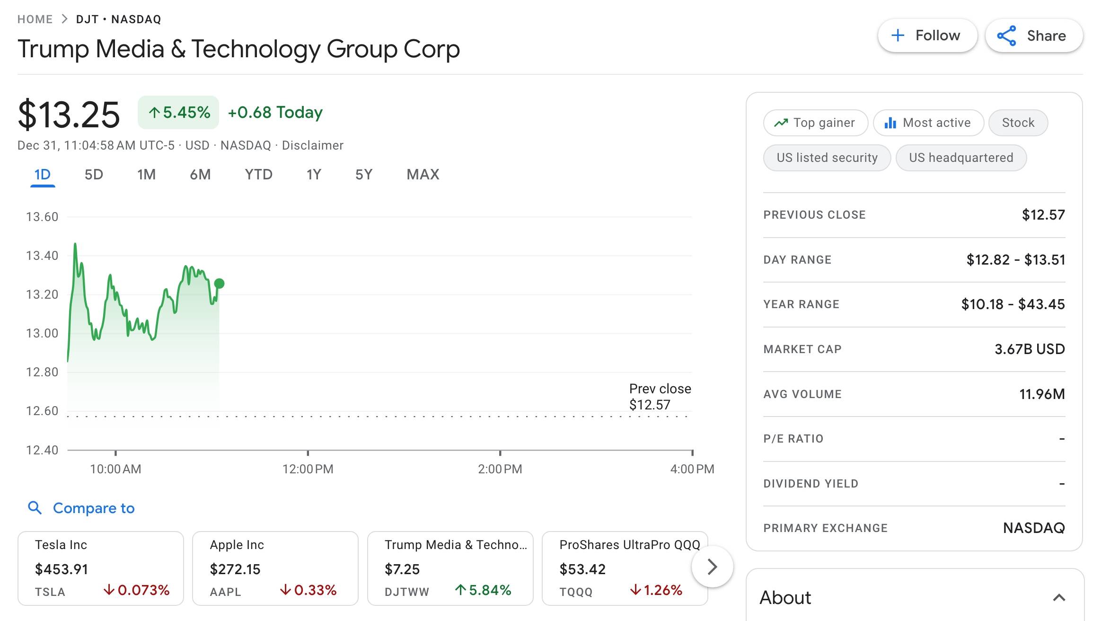The image size is (1110, 621).
Task: Open the Tesla Inc comparison card
Action: [101, 568]
